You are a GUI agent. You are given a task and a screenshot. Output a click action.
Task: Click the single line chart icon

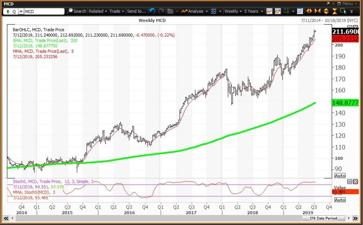click(x=269, y=11)
